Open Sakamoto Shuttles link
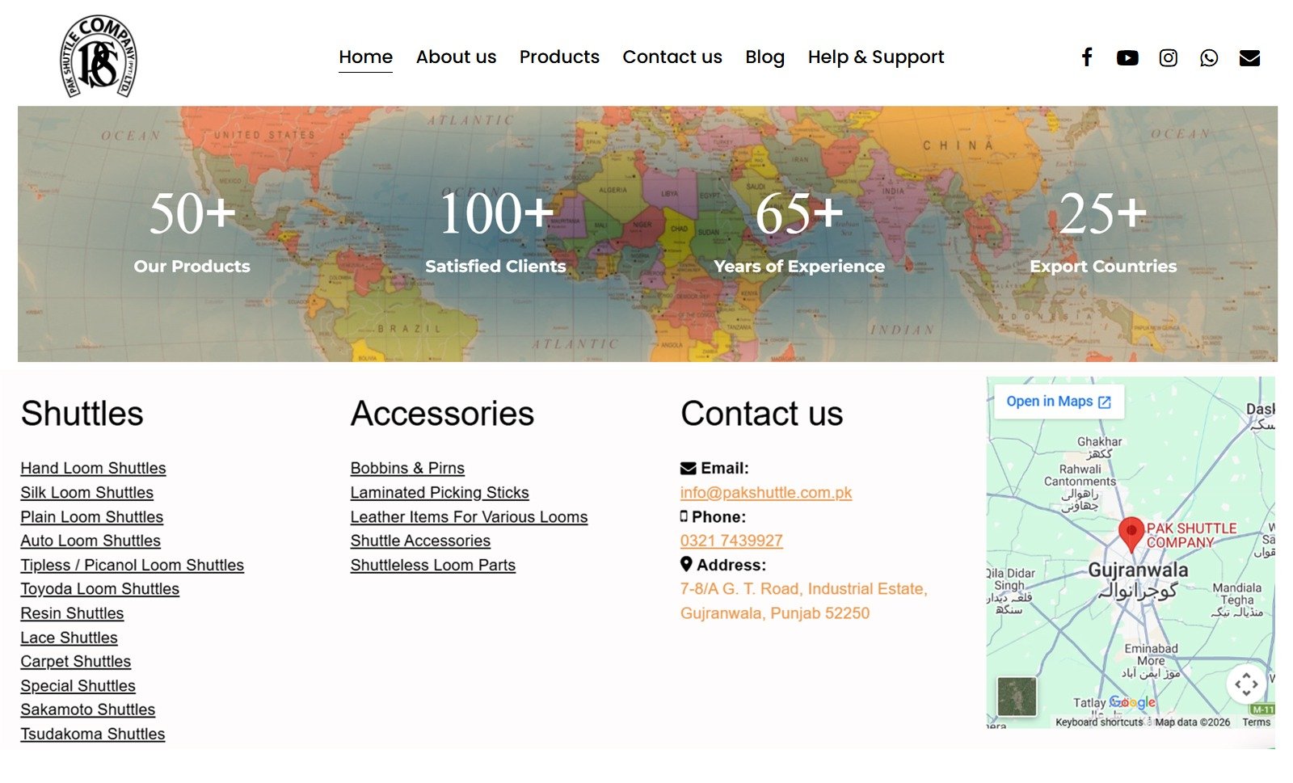Screen dimensions: 1293x783 87,710
